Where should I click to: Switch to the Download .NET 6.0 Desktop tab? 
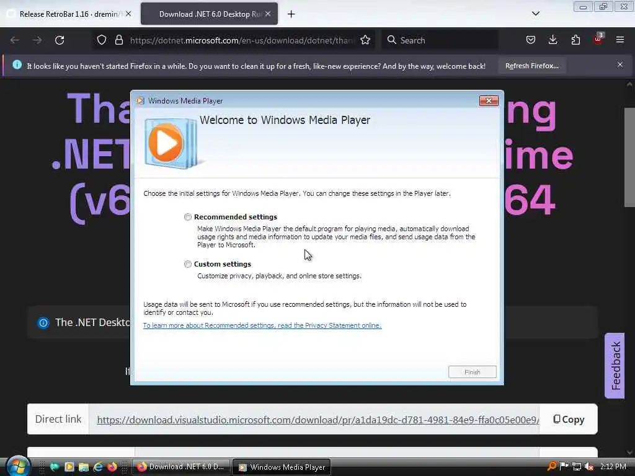[x=210, y=14]
